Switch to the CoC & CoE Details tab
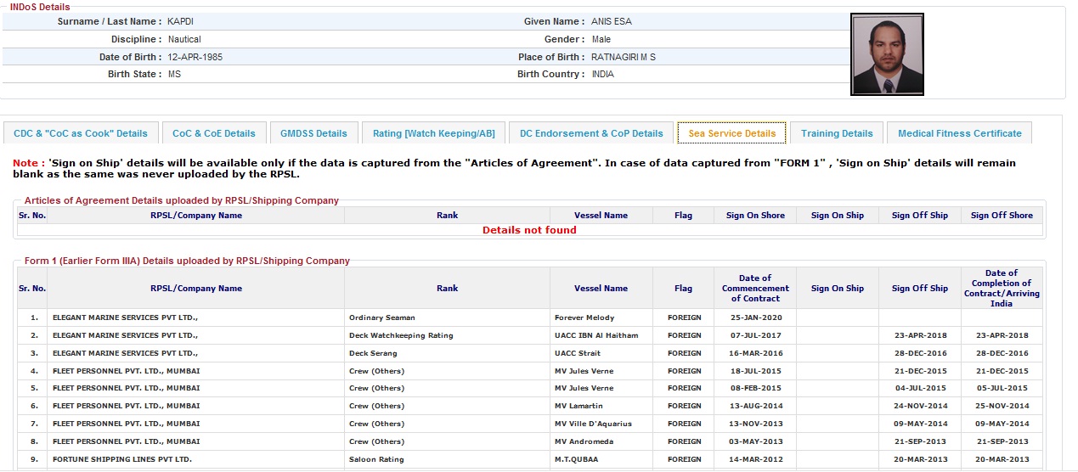 [214, 133]
